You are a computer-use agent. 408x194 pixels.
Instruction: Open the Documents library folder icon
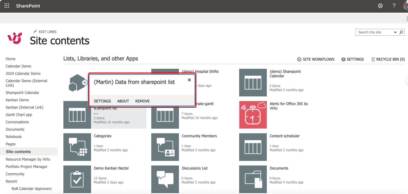253,179
